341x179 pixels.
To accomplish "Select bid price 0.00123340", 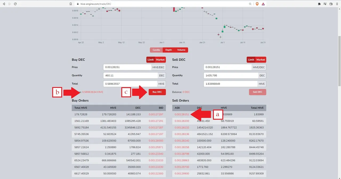I will pyautogui.click(x=156, y=154).
